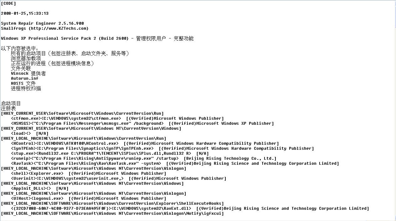Image resolution: width=396 pixels, height=221 pixels.
Task: Click the System Repair Engineer 2.5.16.900 line
Action: (43, 23)
